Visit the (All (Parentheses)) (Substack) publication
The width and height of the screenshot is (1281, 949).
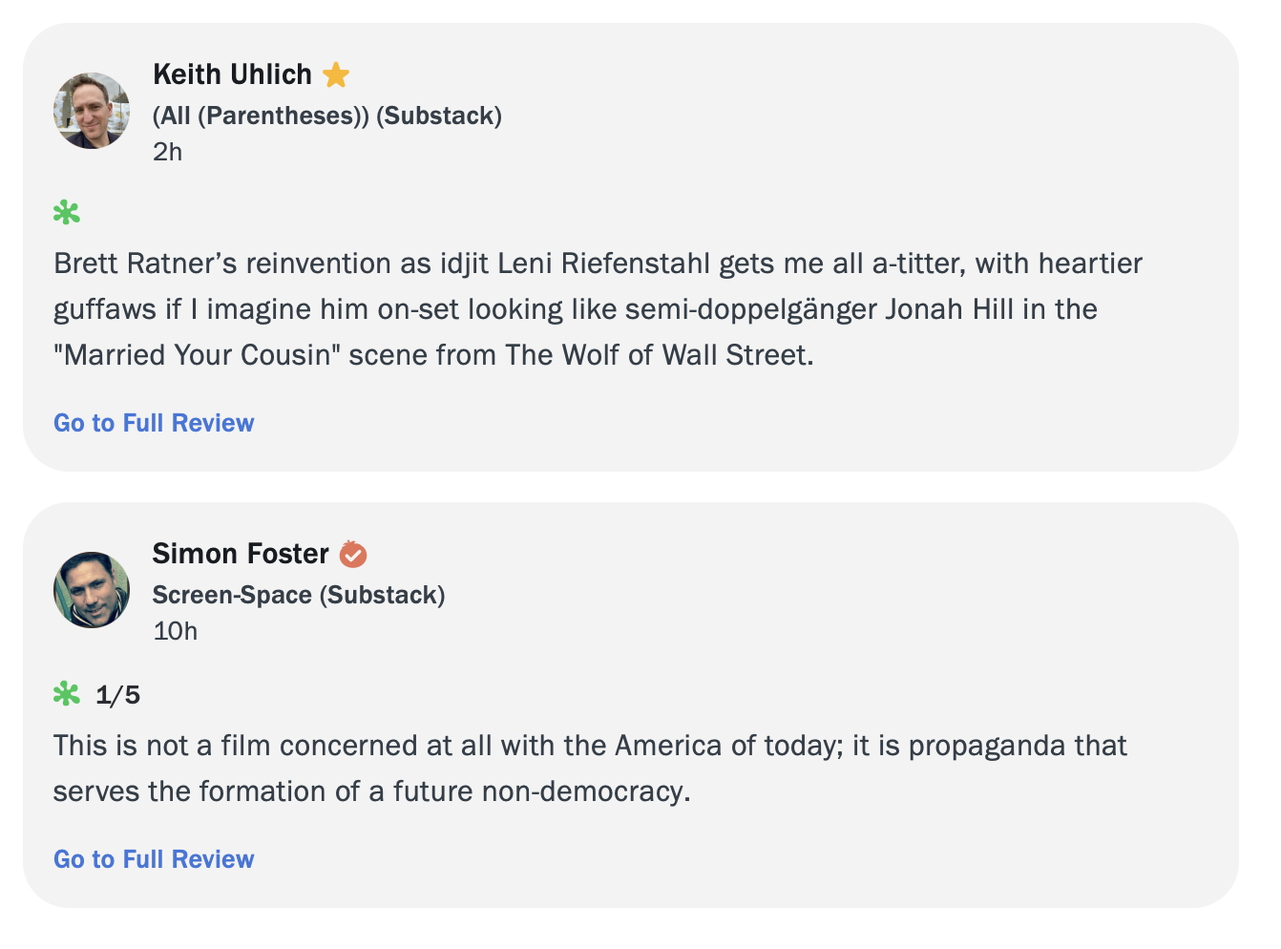pyautogui.click(x=327, y=116)
